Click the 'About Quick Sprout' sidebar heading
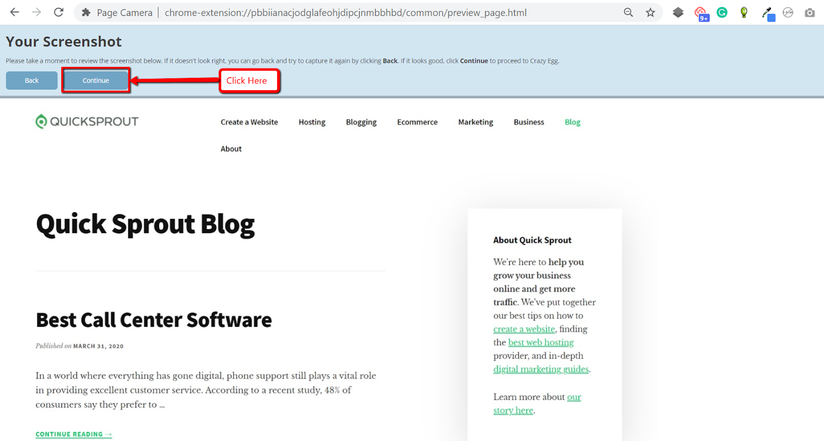824x441 pixels. pyautogui.click(x=533, y=240)
